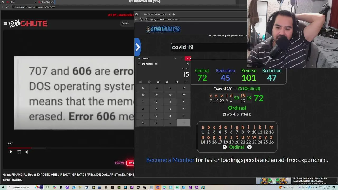338x190 pixels.
Task: Open a new tab in Gematrinator browser window
Action: (173, 14)
